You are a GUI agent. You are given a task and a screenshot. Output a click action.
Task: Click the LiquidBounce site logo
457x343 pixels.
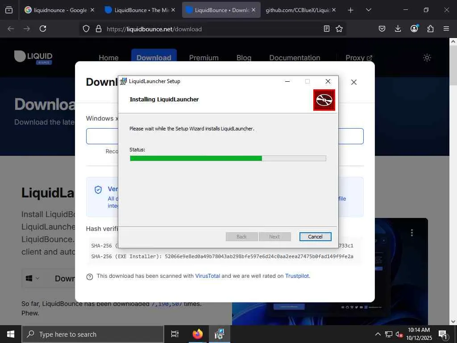[x=33, y=57]
